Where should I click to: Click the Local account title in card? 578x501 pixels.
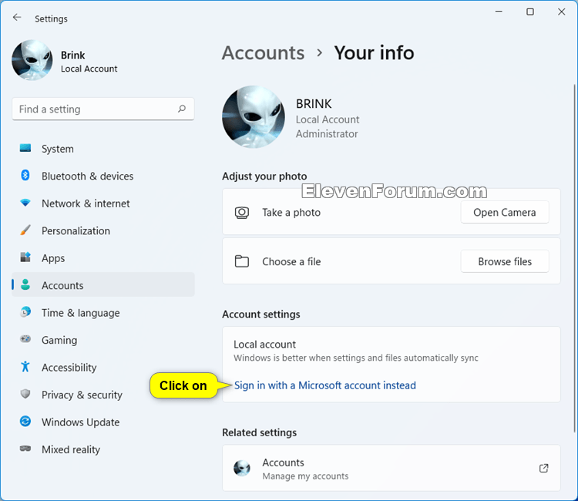[264, 345]
